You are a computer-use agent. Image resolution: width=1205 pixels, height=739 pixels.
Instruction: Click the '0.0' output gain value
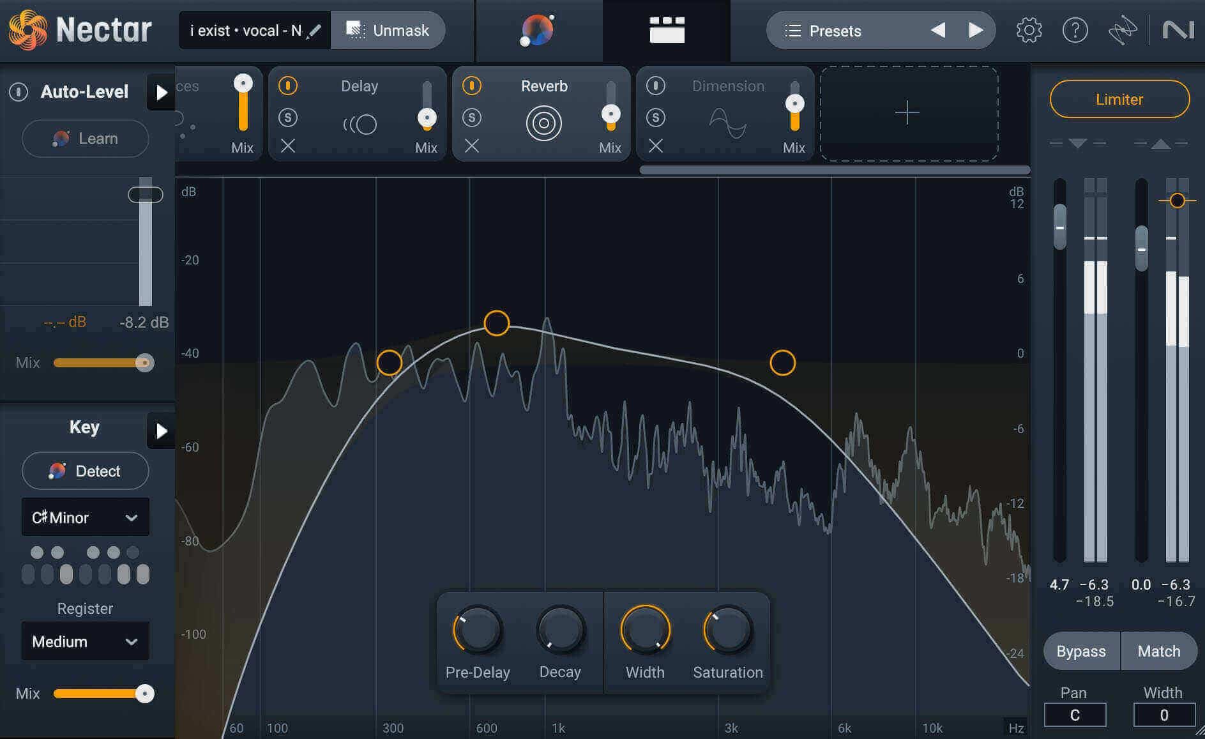pos(1141,584)
